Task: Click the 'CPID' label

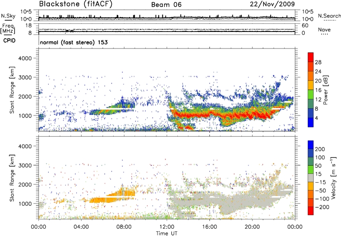Action: (9, 40)
